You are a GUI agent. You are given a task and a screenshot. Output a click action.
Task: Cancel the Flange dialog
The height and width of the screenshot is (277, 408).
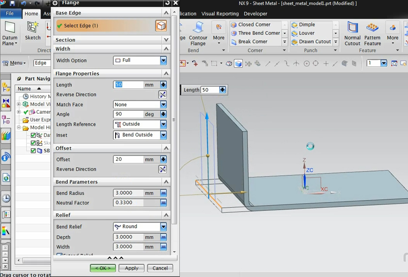pos(160,268)
